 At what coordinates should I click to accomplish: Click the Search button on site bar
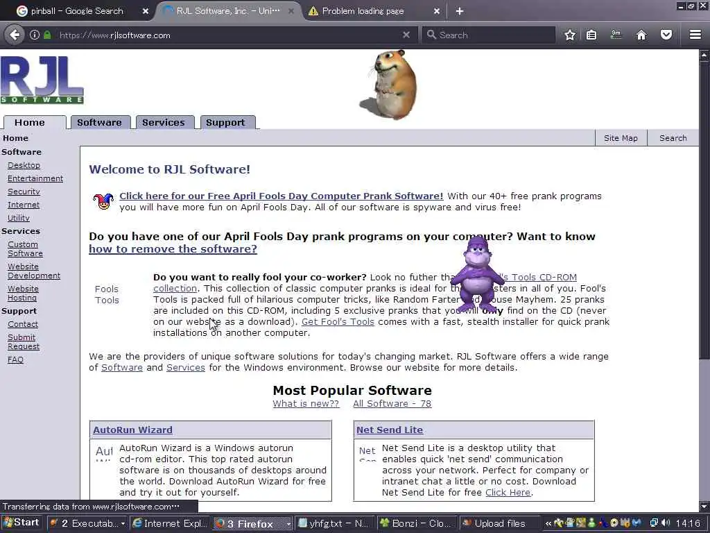click(x=673, y=138)
